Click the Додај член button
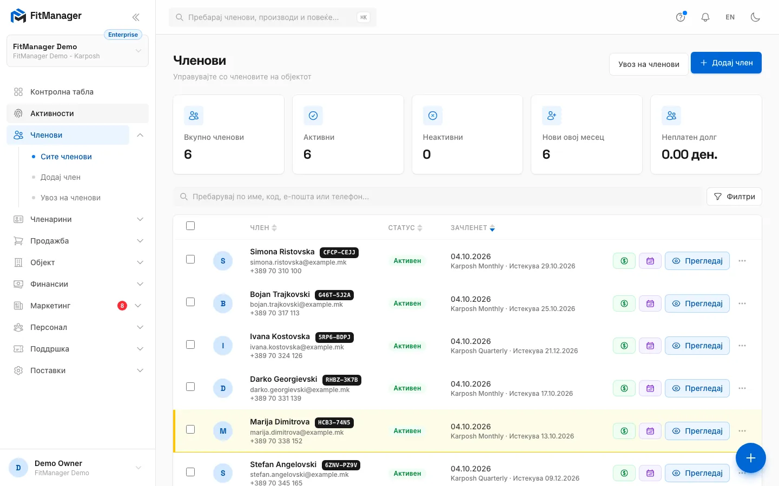The image size is (779, 486). point(726,63)
